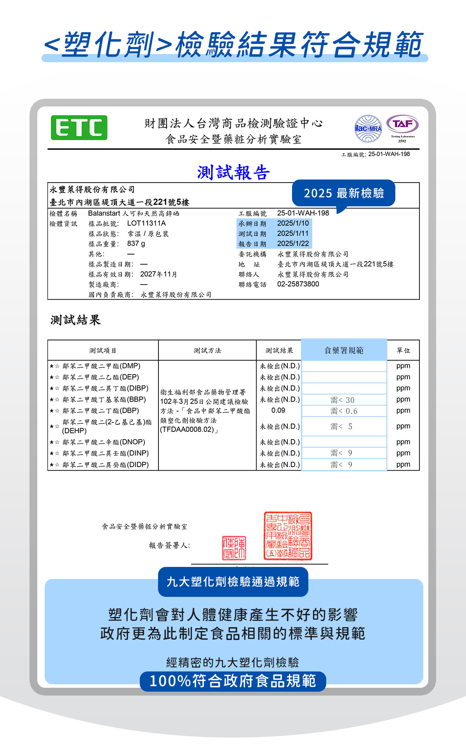The width and height of the screenshot is (466, 748).
Task: Click the '食藥署規範' column header
Action: (x=344, y=350)
